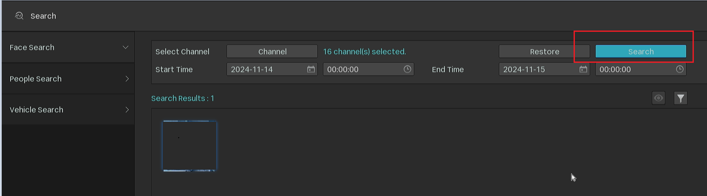Open the Channel selection button

click(272, 52)
